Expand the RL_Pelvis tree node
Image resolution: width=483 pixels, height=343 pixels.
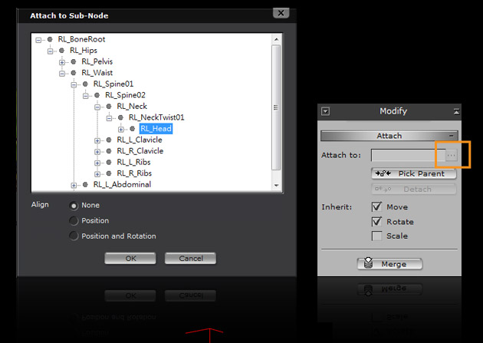[x=63, y=61]
